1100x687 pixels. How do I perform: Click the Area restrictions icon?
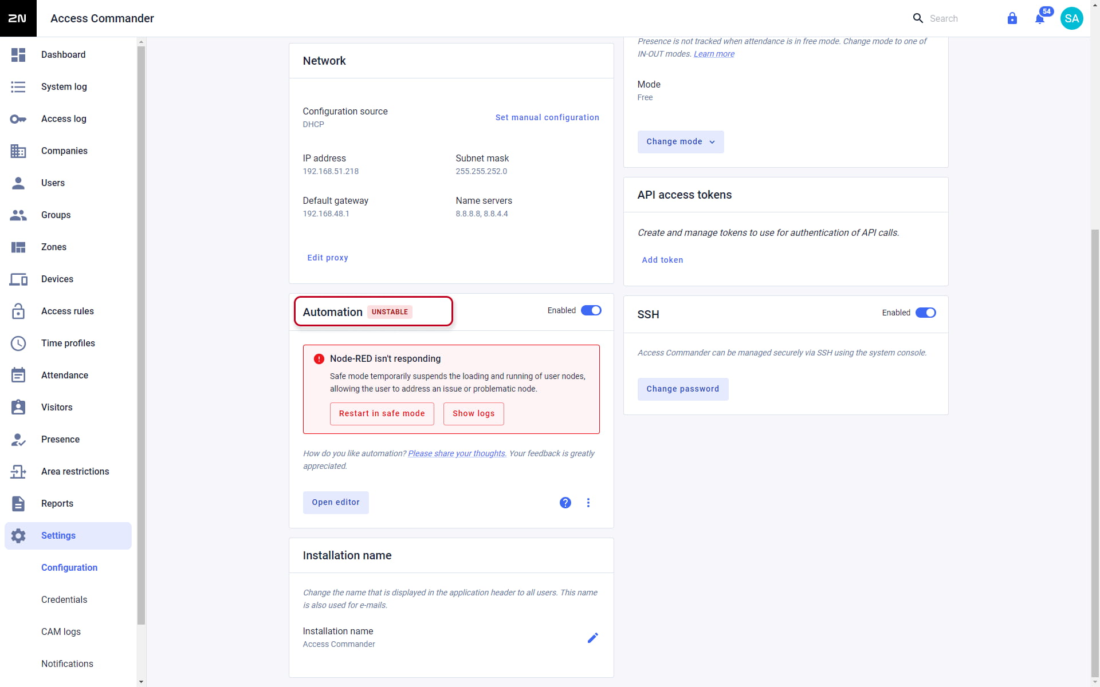[18, 472]
